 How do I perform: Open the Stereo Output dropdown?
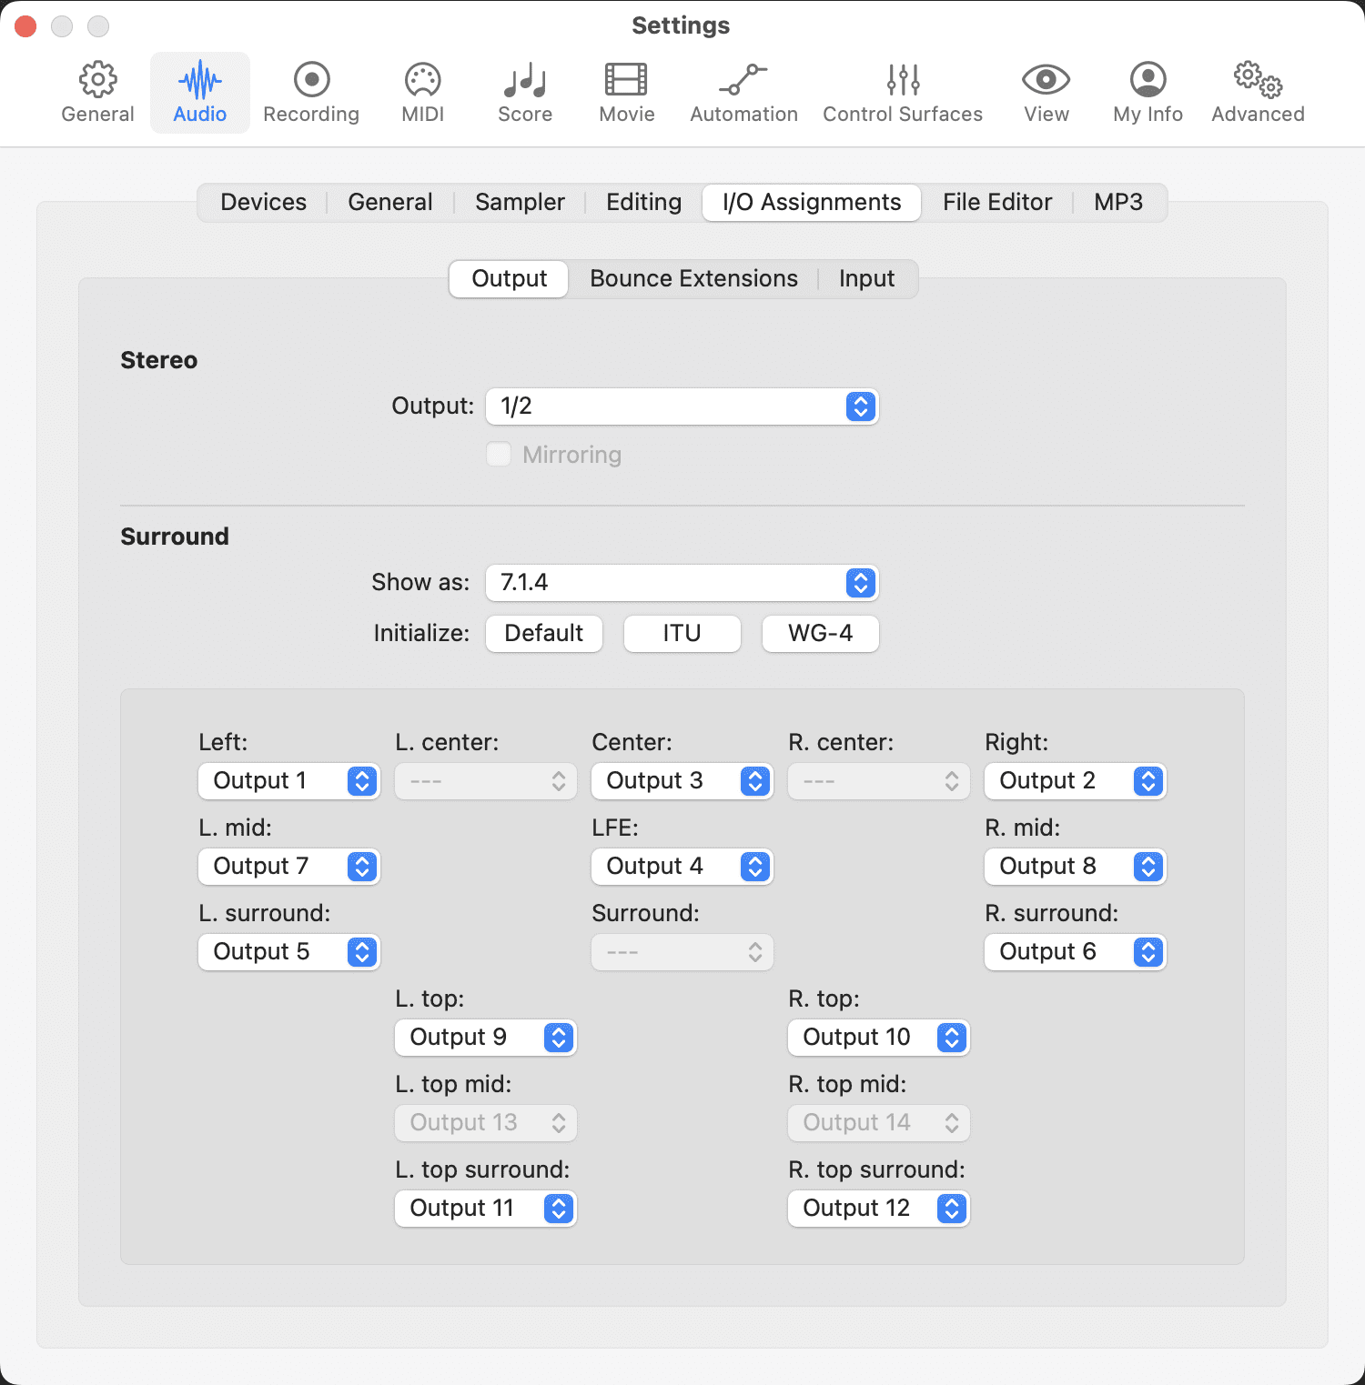682,406
